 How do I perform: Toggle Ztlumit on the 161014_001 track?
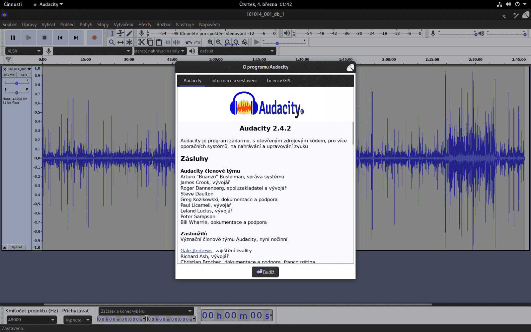pyautogui.click(x=9, y=75)
